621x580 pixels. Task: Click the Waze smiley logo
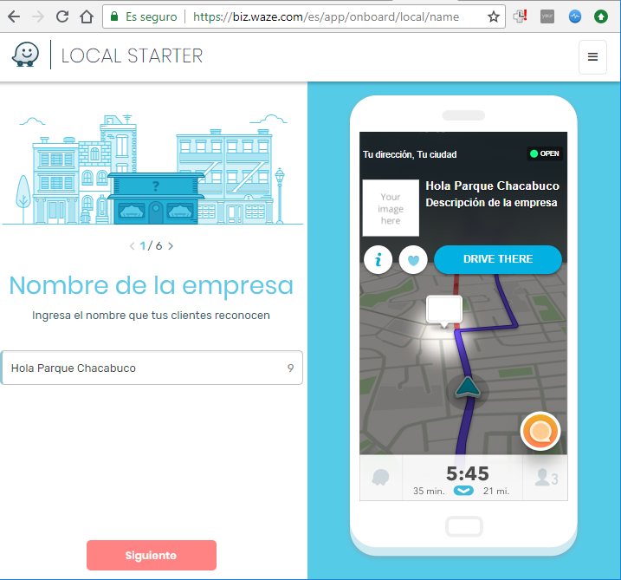click(26, 55)
